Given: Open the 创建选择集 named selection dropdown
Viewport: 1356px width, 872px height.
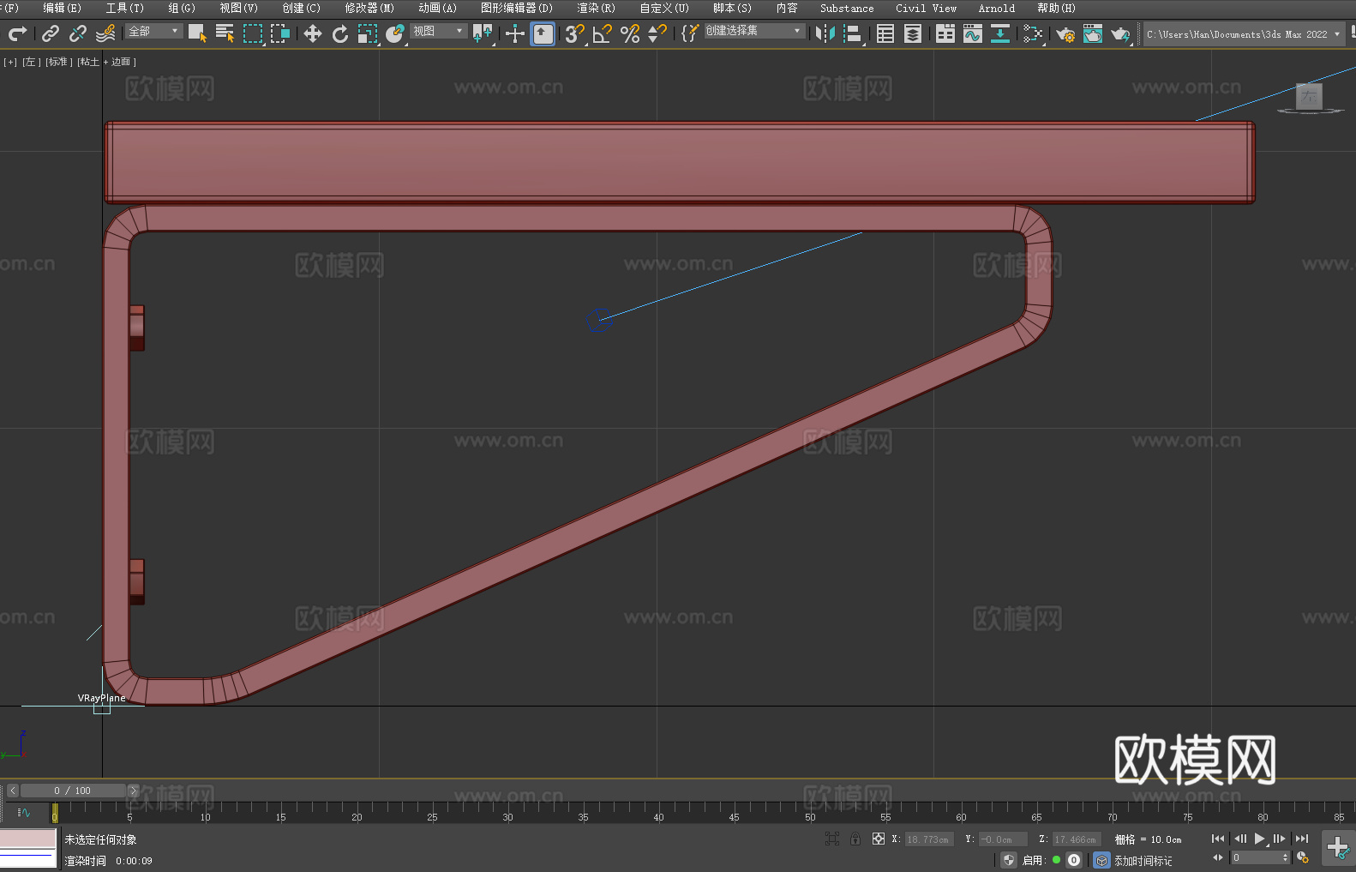Looking at the screenshot, I should (754, 31).
